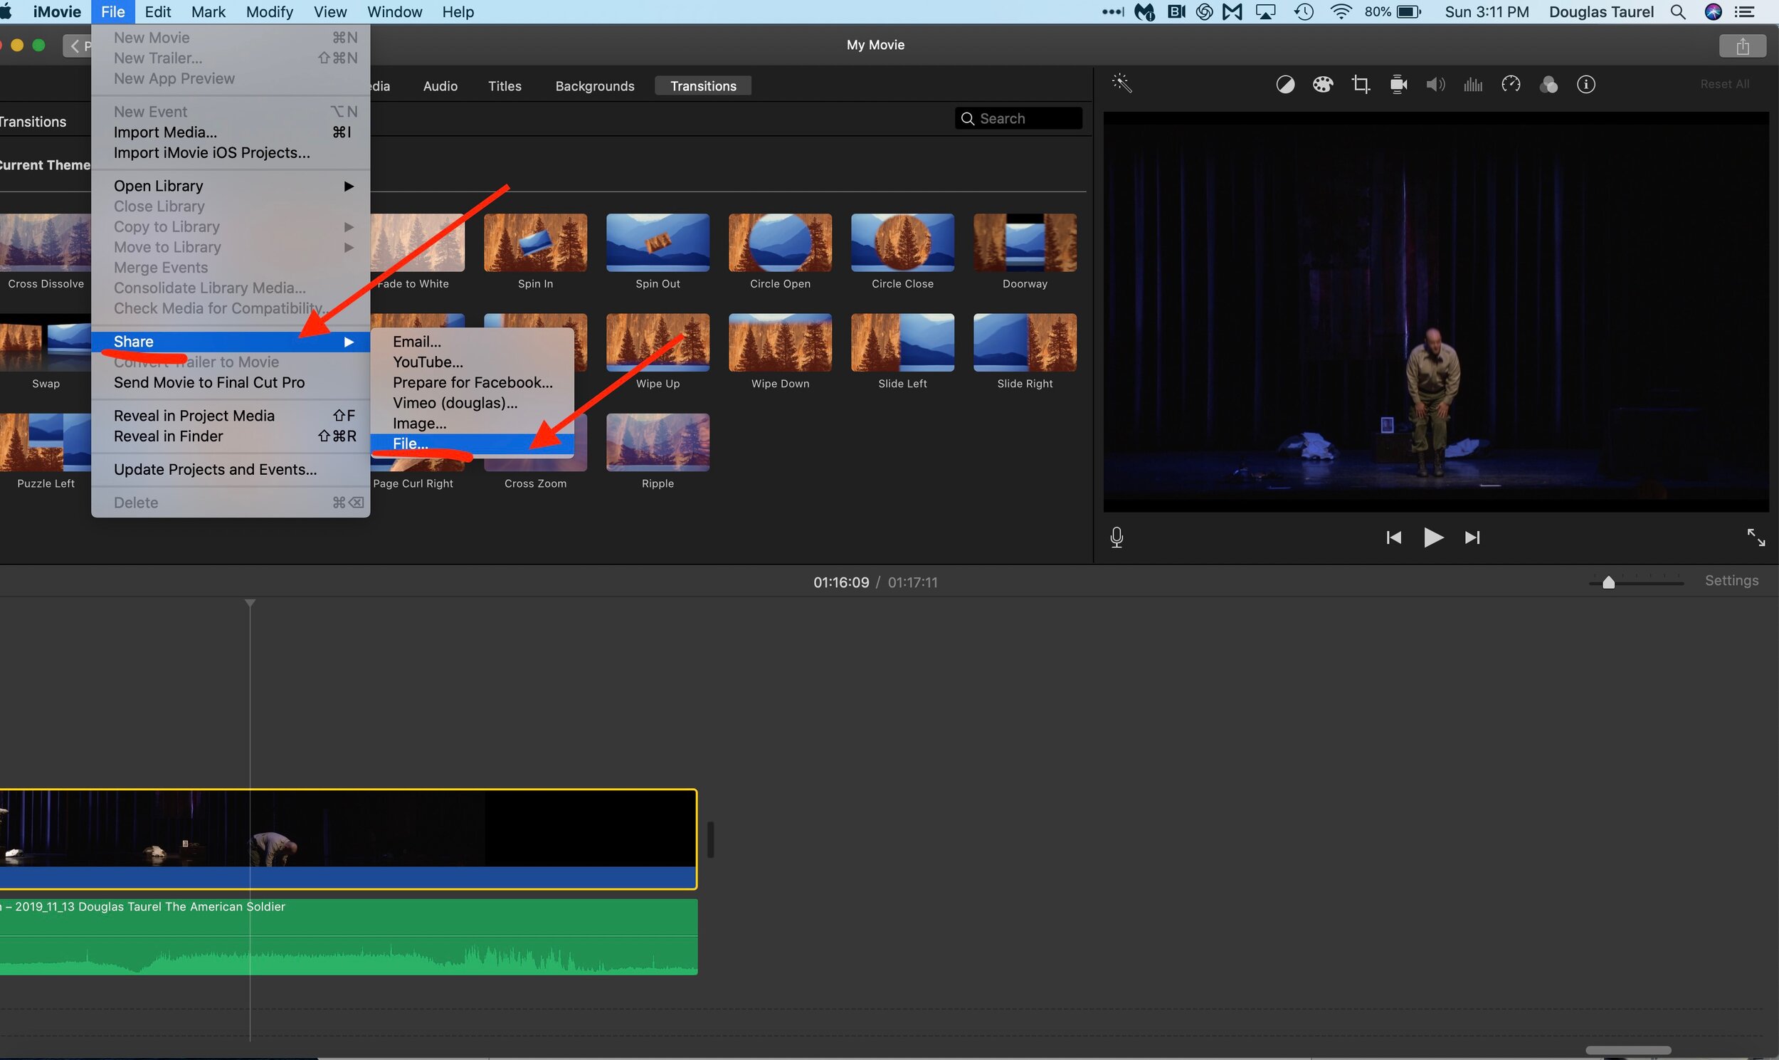Switch to the Titles tab
Viewport: 1779px width, 1060px height.
tap(505, 85)
